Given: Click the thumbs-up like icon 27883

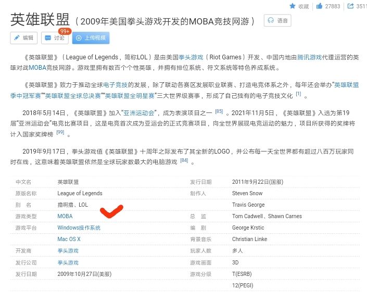Looking at the screenshot, I should click(x=319, y=6).
